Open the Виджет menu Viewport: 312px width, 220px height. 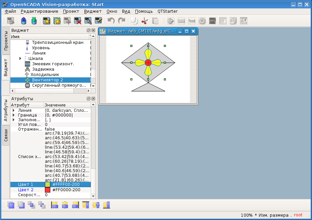tap(92, 11)
